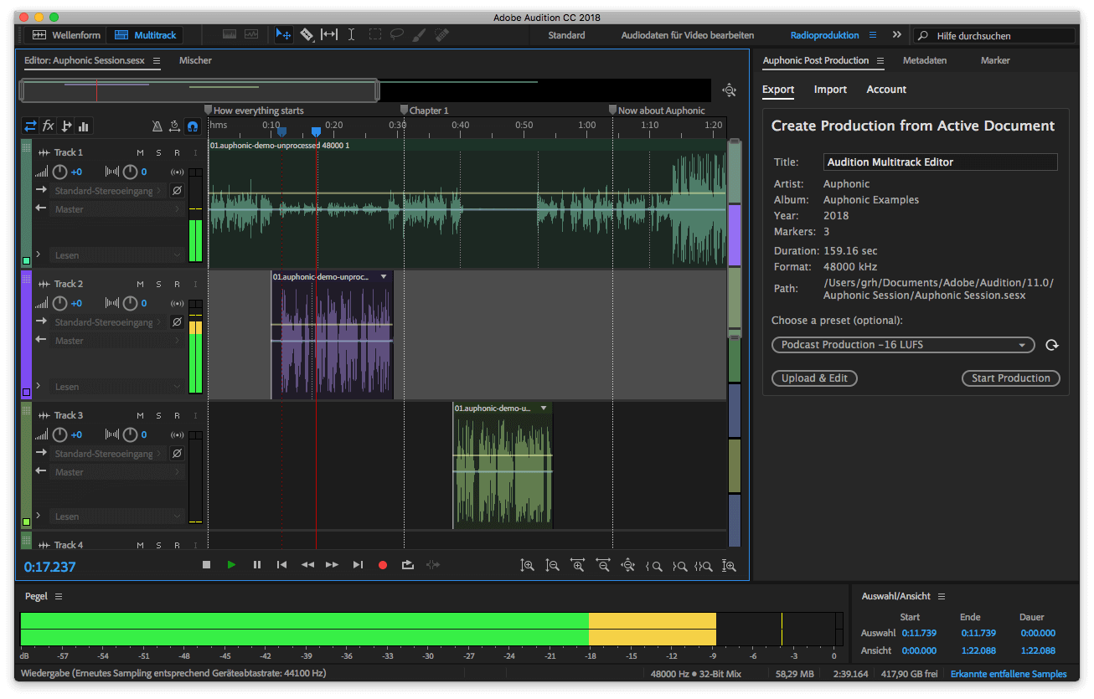Click the track effects fx icon

pyautogui.click(x=49, y=126)
